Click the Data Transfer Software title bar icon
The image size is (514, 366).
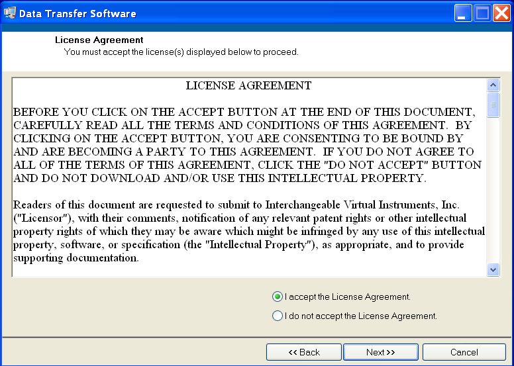[9, 13]
